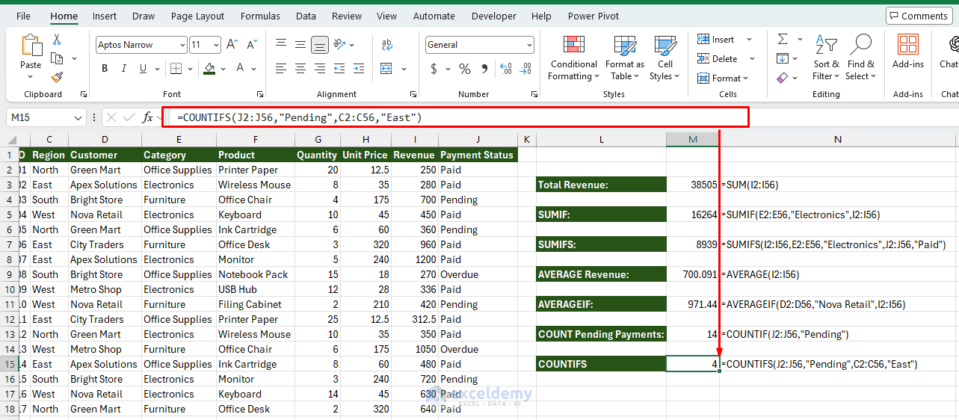
Task: Select the Format Painter brush
Action: click(57, 77)
